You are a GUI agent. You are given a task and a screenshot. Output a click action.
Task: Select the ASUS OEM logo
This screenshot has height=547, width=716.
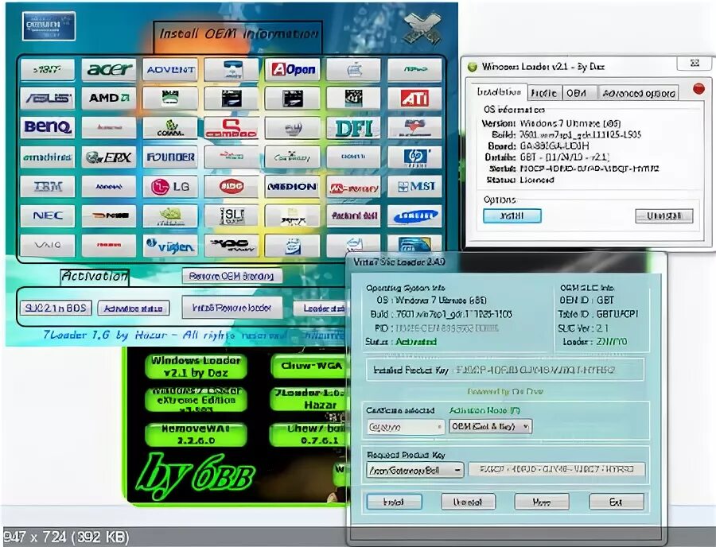[x=48, y=99]
